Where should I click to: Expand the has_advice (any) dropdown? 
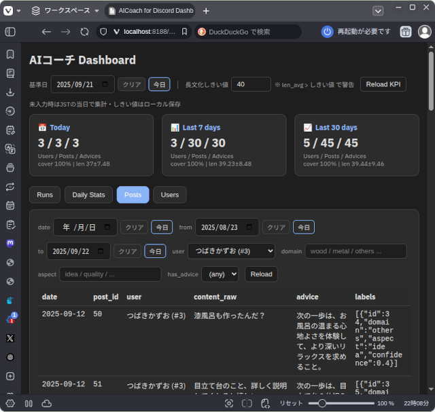(220, 274)
